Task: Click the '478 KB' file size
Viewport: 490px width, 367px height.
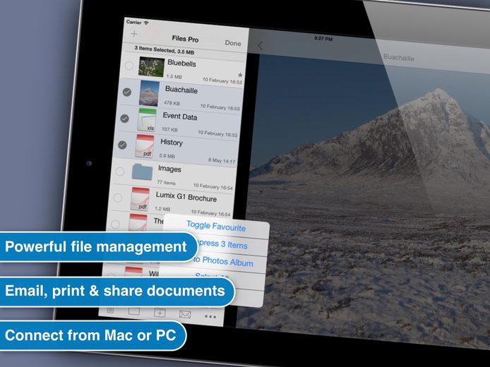Action: pyautogui.click(x=172, y=103)
